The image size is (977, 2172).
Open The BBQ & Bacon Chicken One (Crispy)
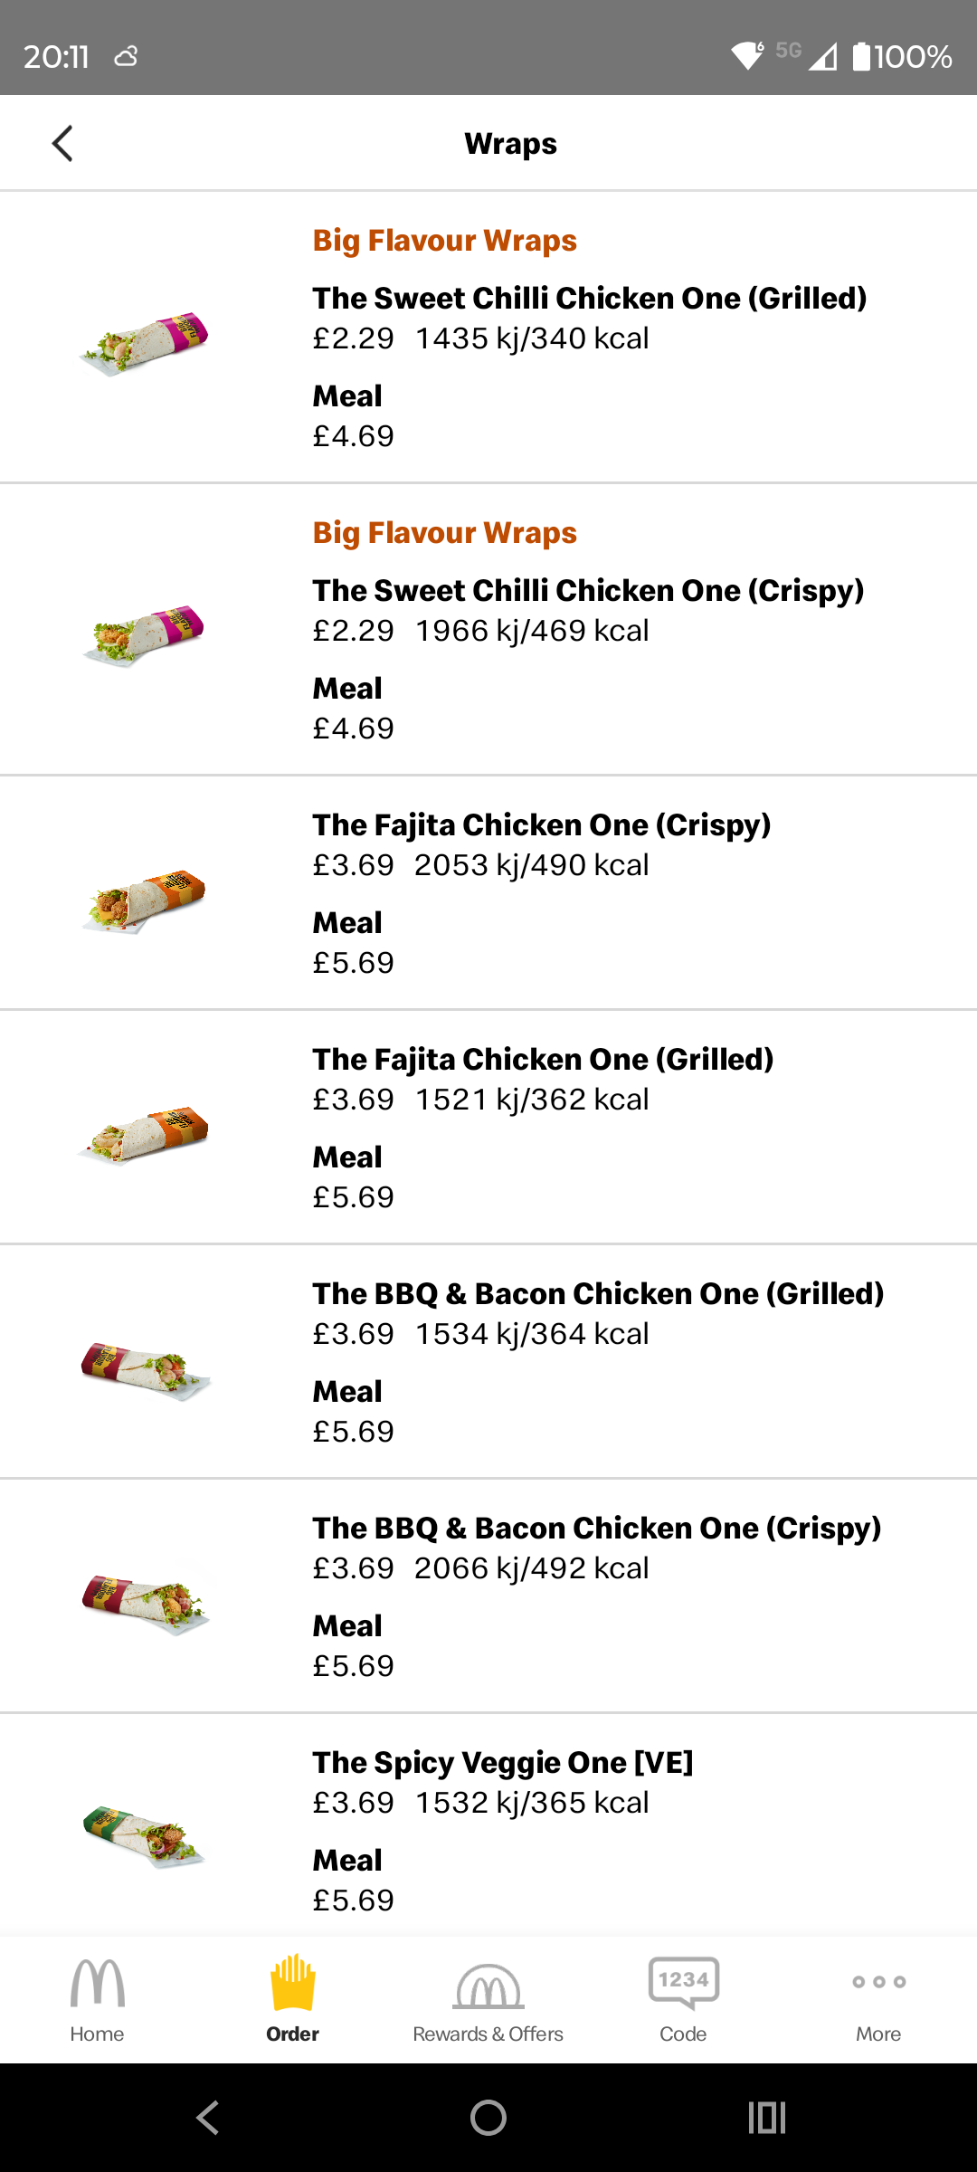(596, 1529)
